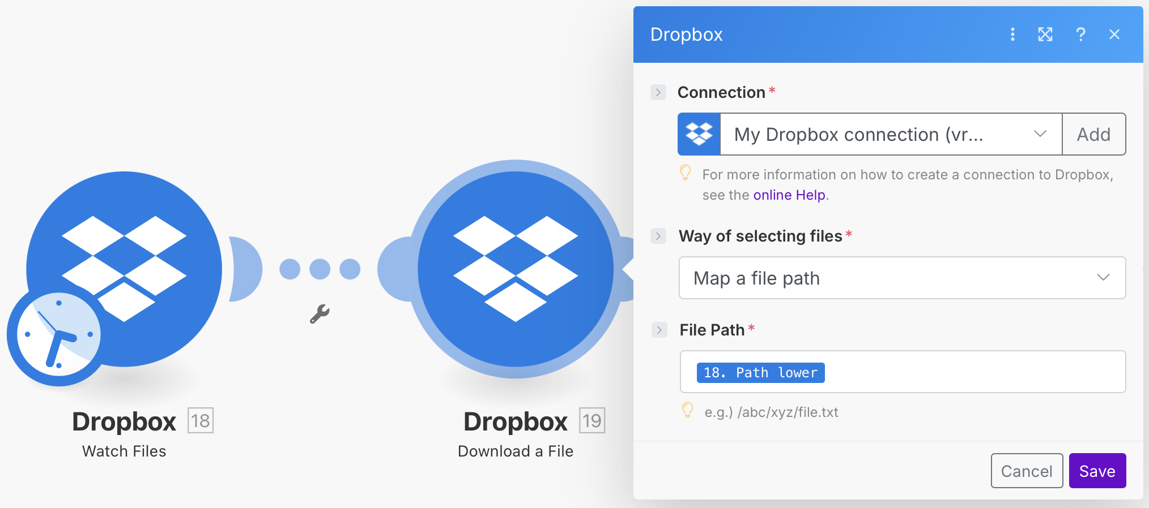
Task: Click the lightbulb hint icon under File Path
Action: click(687, 410)
